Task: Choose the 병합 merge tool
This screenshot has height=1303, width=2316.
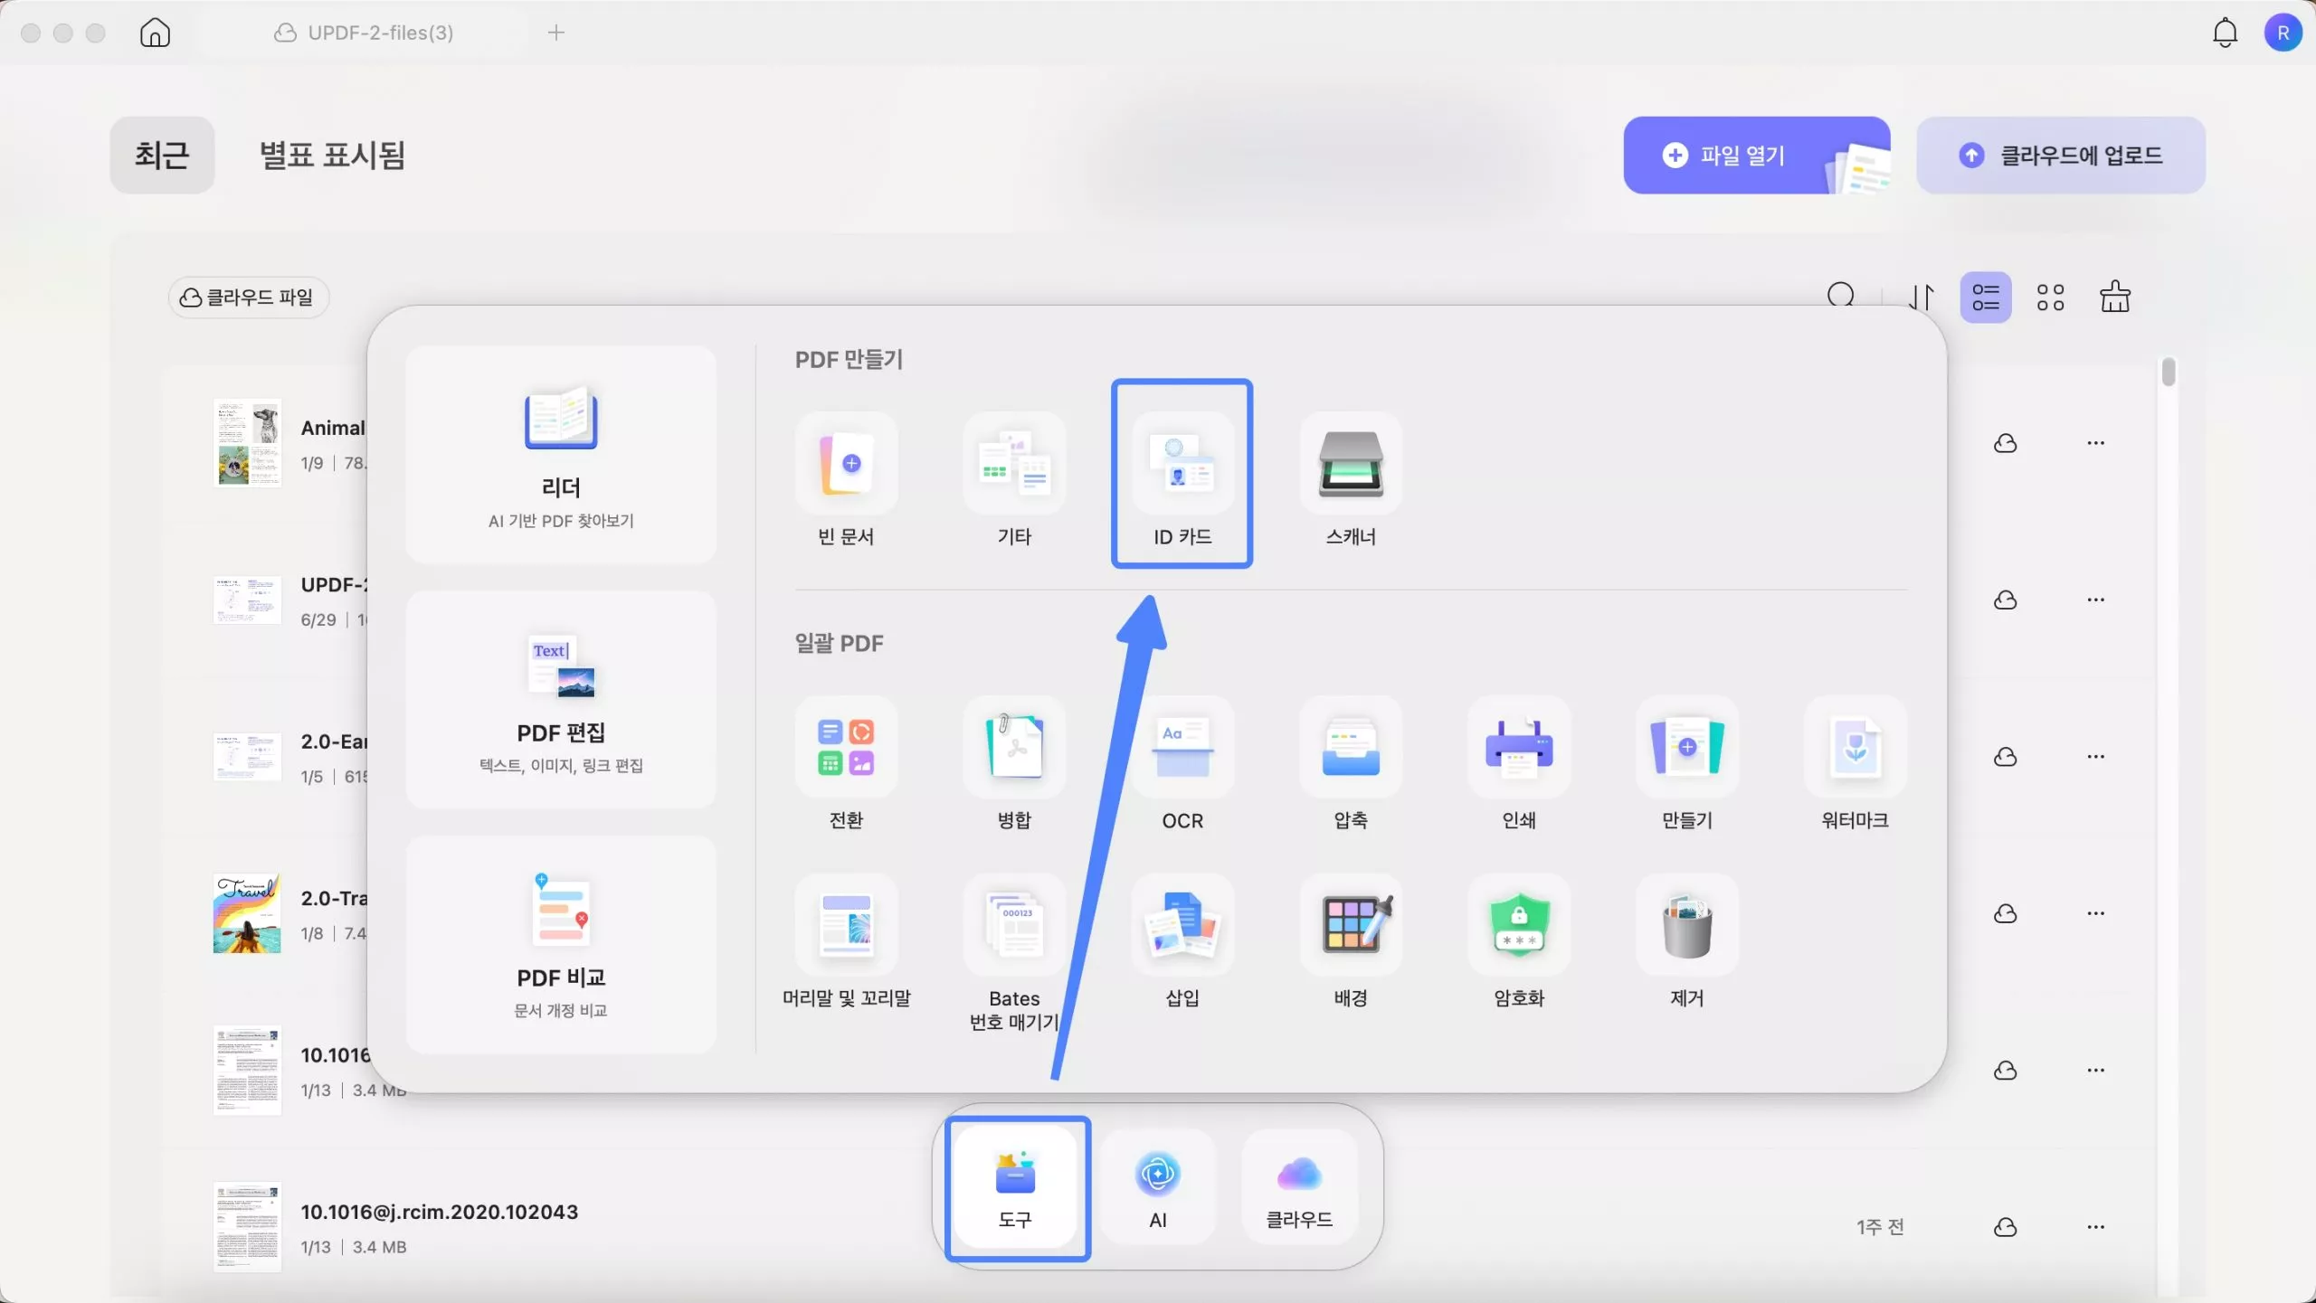Action: (1014, 748)
